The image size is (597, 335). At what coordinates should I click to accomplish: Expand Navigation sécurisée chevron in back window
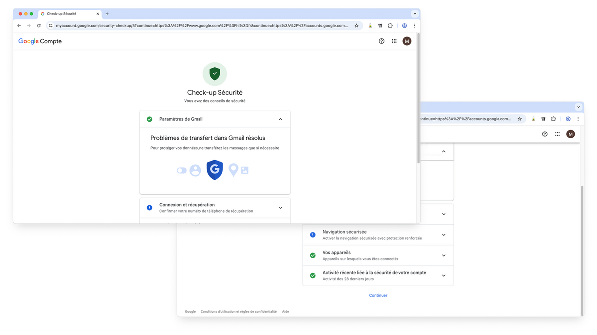(x=444, y=235)
